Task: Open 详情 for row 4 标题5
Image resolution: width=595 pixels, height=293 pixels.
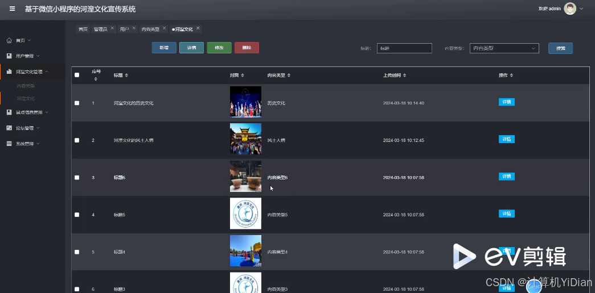Action: [507, 214]
